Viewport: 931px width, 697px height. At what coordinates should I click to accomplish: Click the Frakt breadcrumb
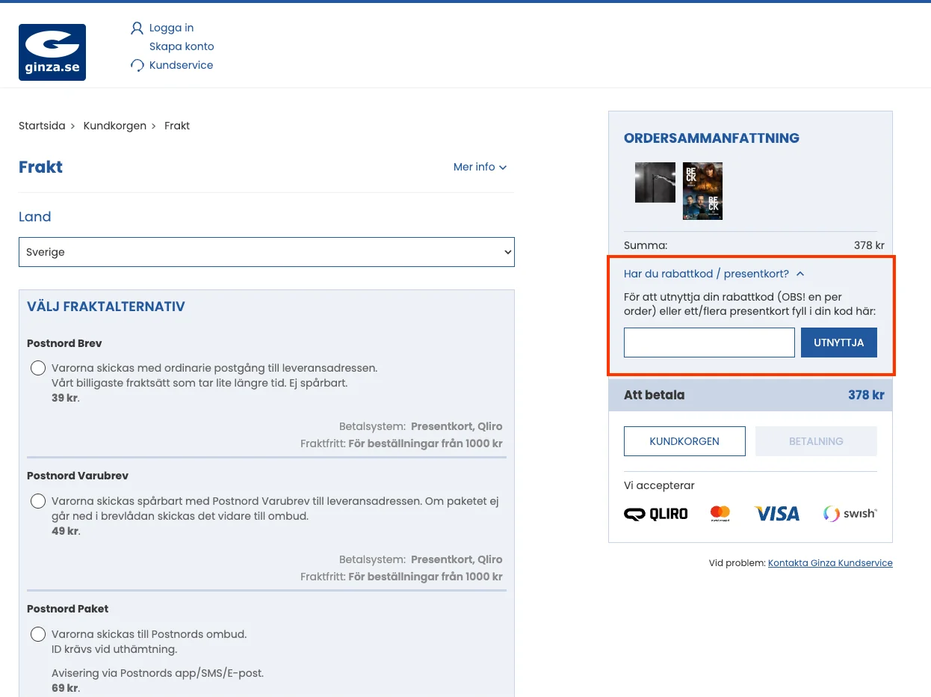177,126
